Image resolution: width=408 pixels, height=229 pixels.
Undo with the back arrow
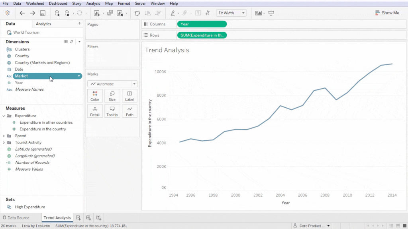pyautogui.click(x=22, y=12)
